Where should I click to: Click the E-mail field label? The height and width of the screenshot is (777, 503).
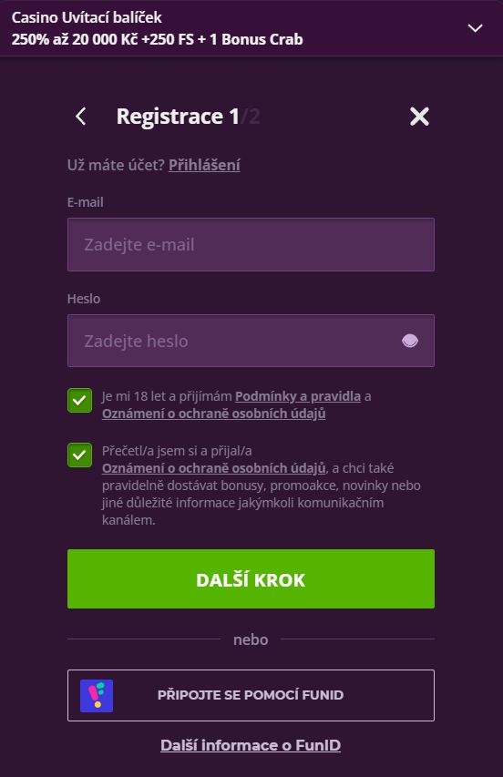coord(86,202)
